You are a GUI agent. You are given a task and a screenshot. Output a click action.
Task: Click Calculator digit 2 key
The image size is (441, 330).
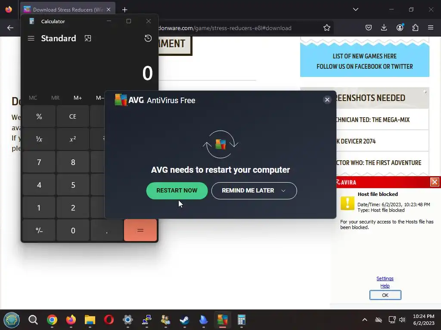pyautogui.click(x=73, y=208)
